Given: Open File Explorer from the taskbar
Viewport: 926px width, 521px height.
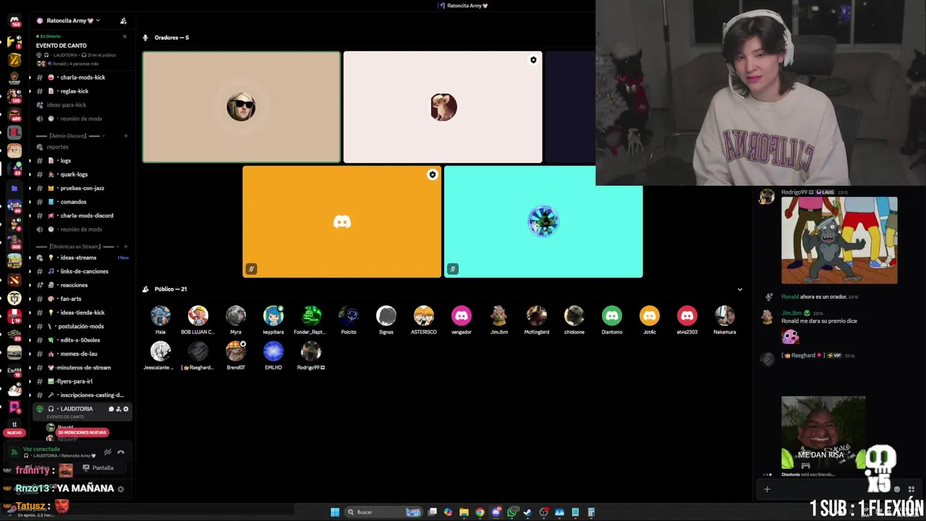Looking at the screenshot, I should (464, 512).
